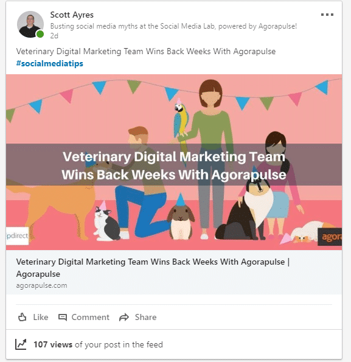This screenshot has width=351, height=362.
Task: Open the article title link below image
Action: click(x=153, y=268)
